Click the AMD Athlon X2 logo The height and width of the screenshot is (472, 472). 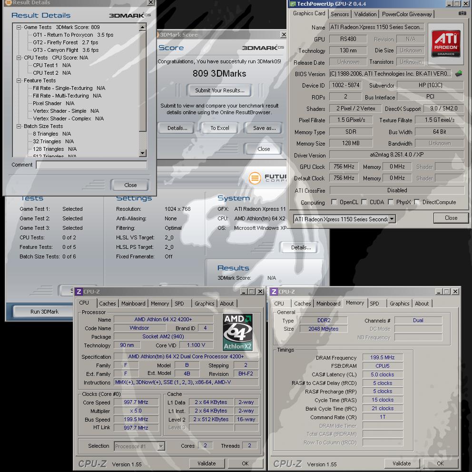(237, 332)
